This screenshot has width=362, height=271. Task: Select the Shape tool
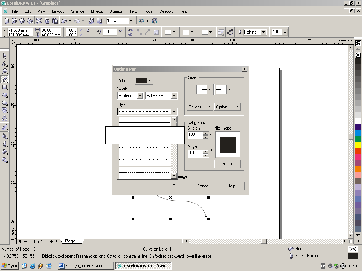(x=5, y=64)
